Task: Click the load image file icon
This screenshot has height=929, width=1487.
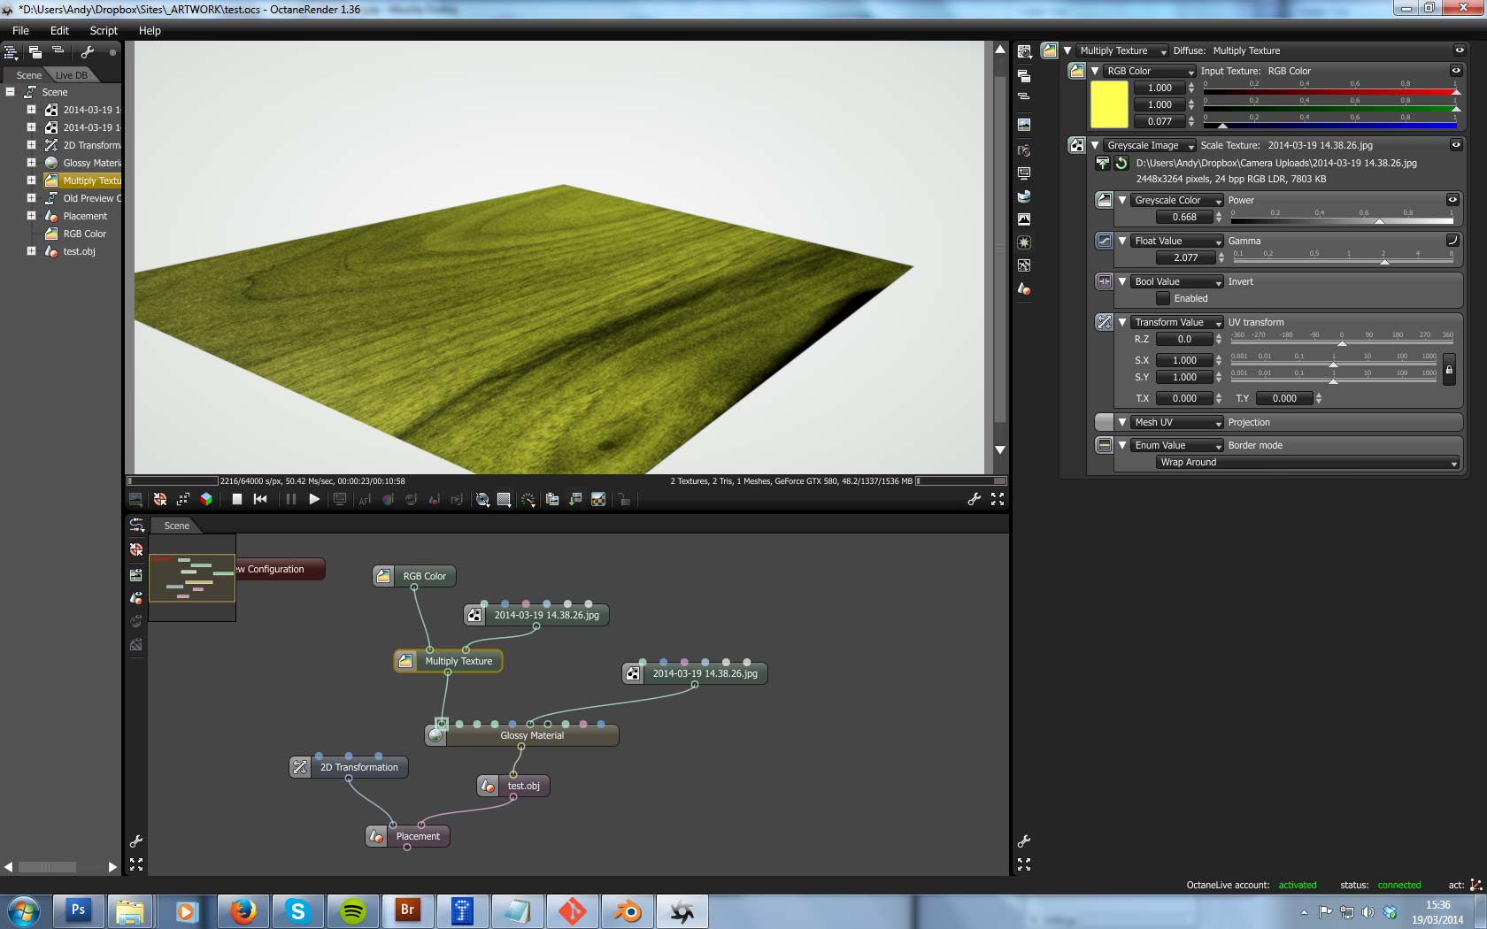Action: point(1103,163)
